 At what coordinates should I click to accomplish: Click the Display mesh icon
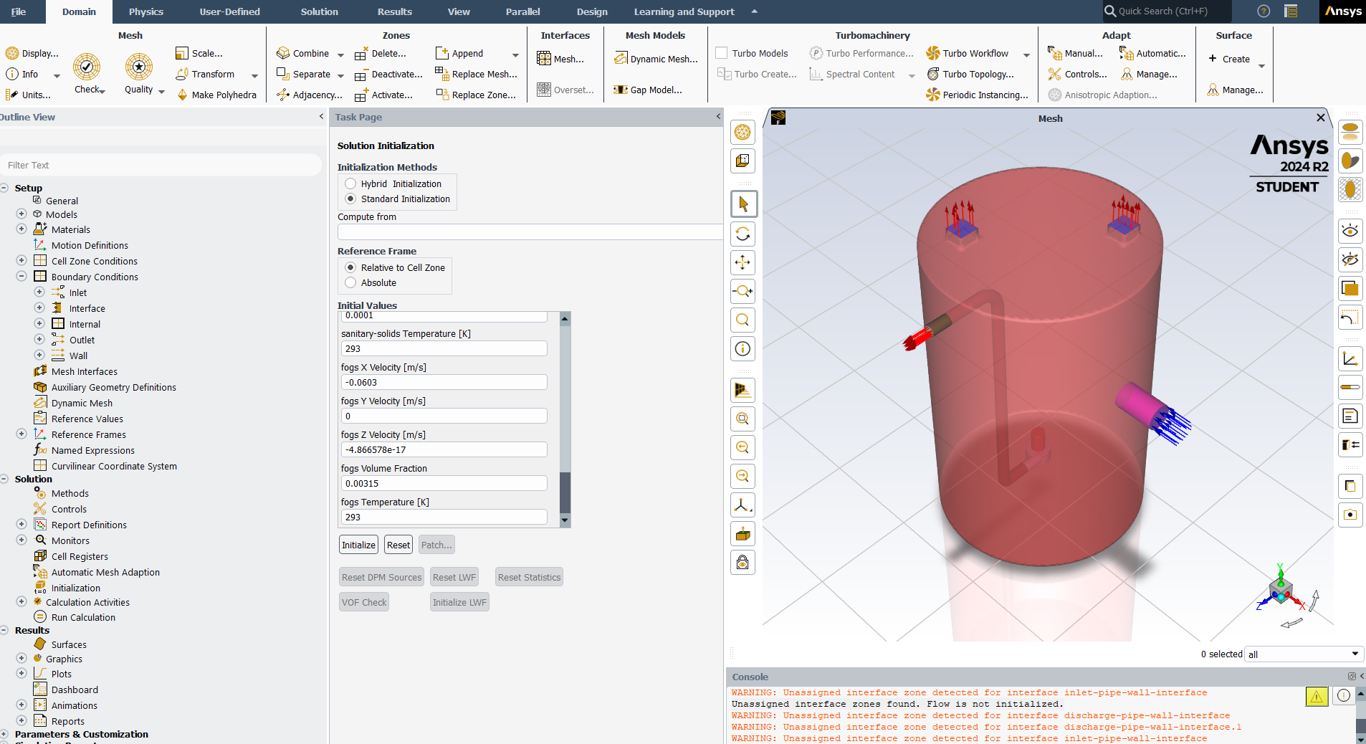[x=12, y=54]
